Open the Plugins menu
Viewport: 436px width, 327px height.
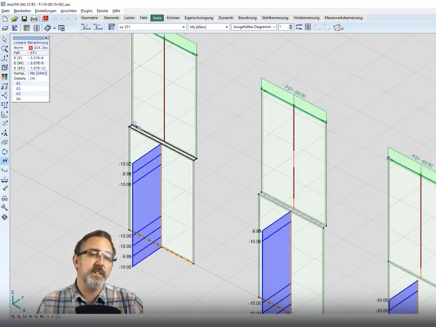click(86, 10)
